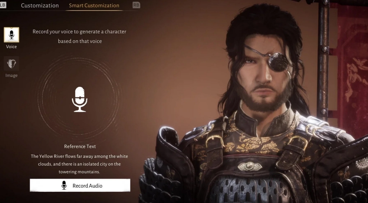The height and width of the screenshot is (203, 368).
Task: Click the Voice label under microphone icon
Action: (11, 47)
